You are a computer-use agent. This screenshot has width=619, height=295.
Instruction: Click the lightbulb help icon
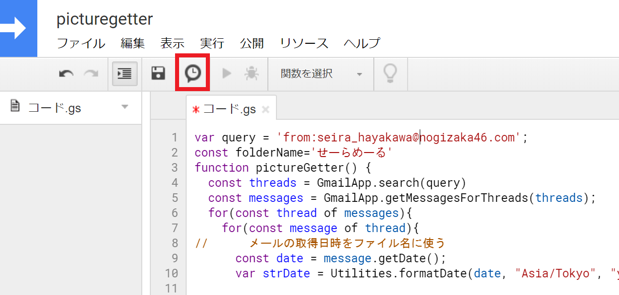coord(390,72)
